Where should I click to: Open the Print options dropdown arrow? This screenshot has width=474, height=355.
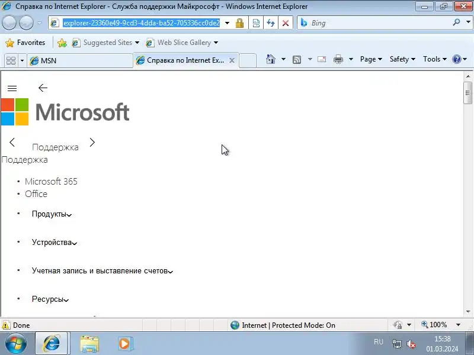tap(351, 59)
